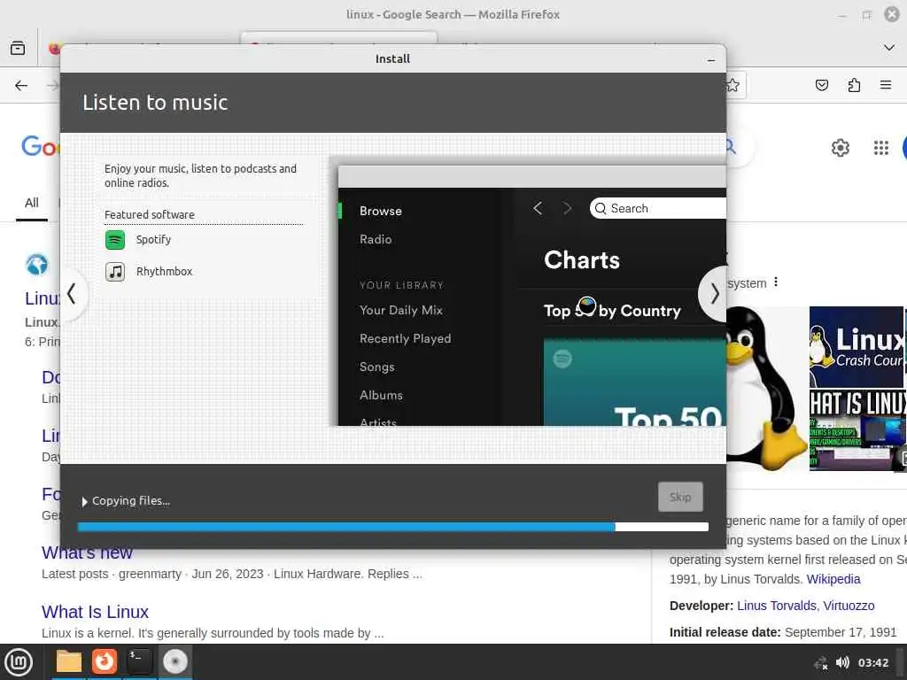
Task: Click the Spotify featured software icon
Action: point(115,239)
